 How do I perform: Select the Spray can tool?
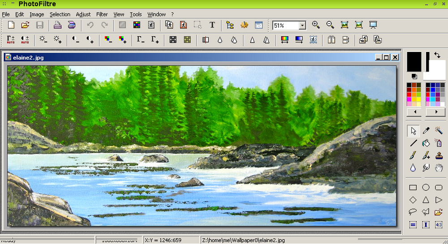439,143
